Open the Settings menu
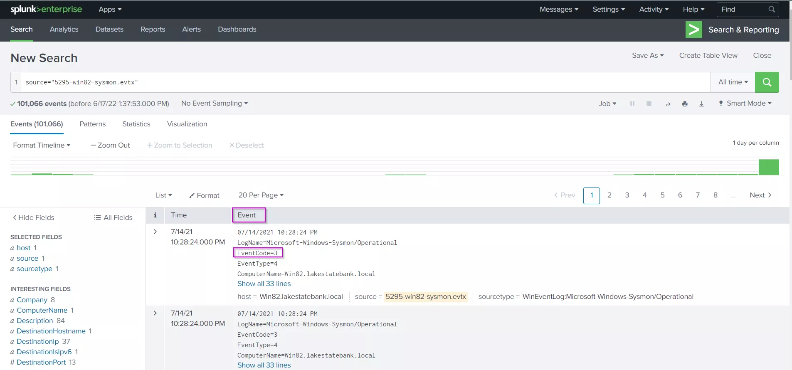 pyautogui.click(x=609, y=9)
